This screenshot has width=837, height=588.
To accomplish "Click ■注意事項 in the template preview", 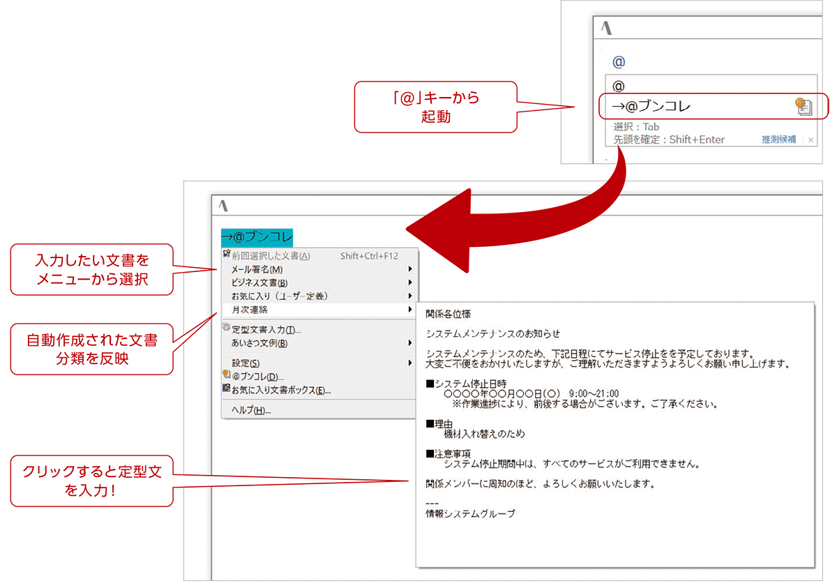I will pyautogui.click(x=448, y=453).
